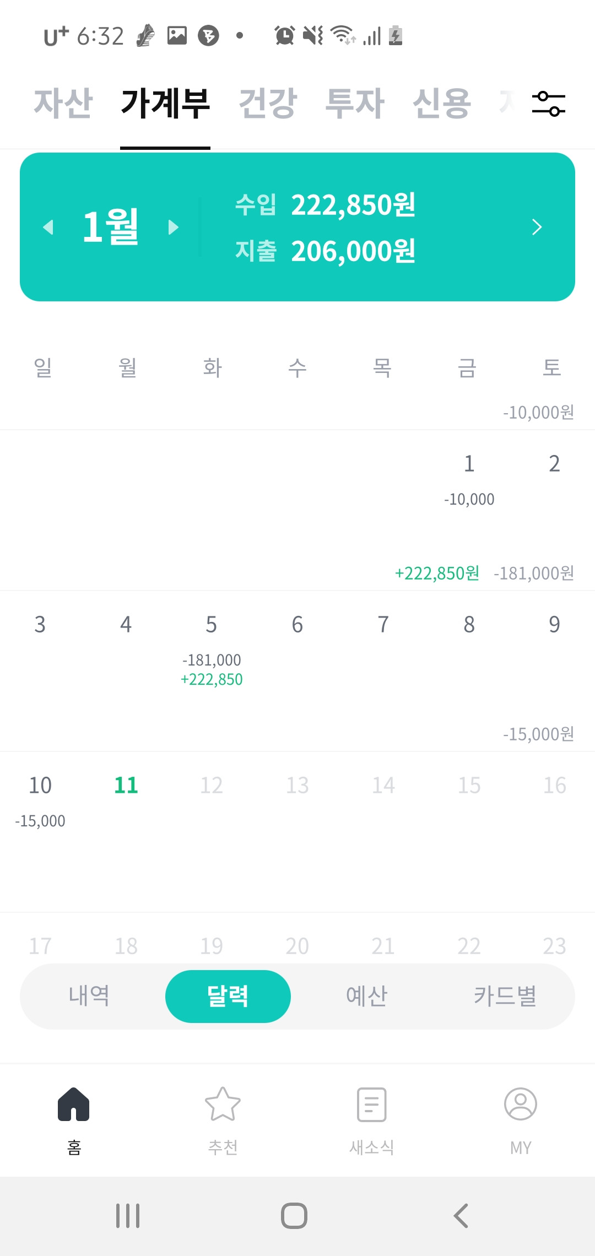Open the 건강 tab
Screen dimensions: 595x1256
coord(268,104)
